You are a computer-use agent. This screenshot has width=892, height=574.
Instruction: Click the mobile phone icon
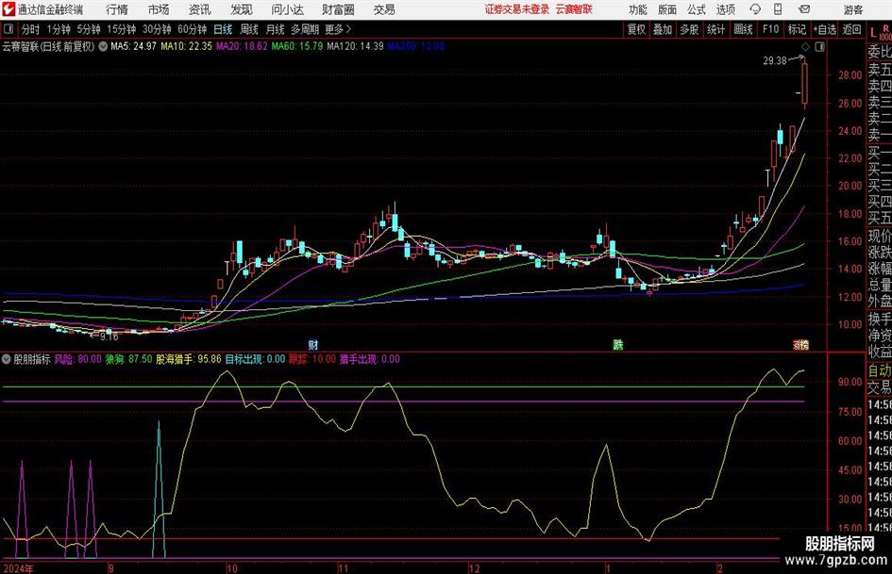pyautogui.click(x=778, y=9)
